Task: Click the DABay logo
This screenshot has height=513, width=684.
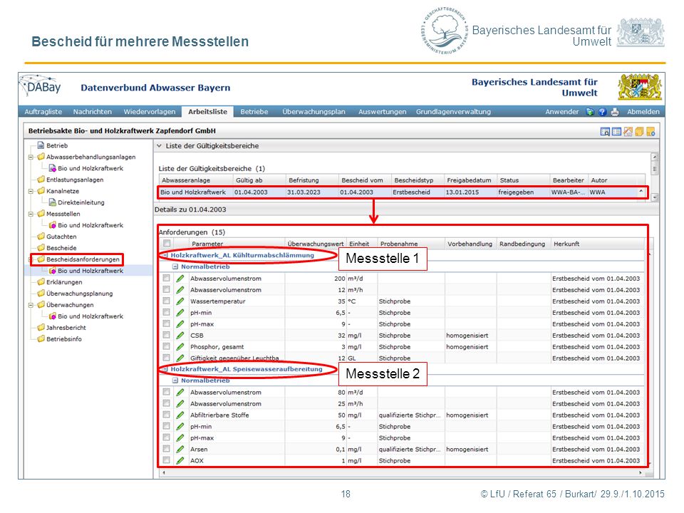Action: tap(41, 86)
